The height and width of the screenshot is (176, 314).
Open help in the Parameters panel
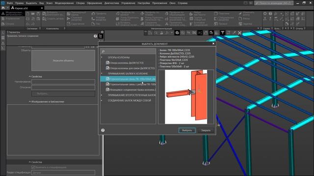tap(95, 36)
